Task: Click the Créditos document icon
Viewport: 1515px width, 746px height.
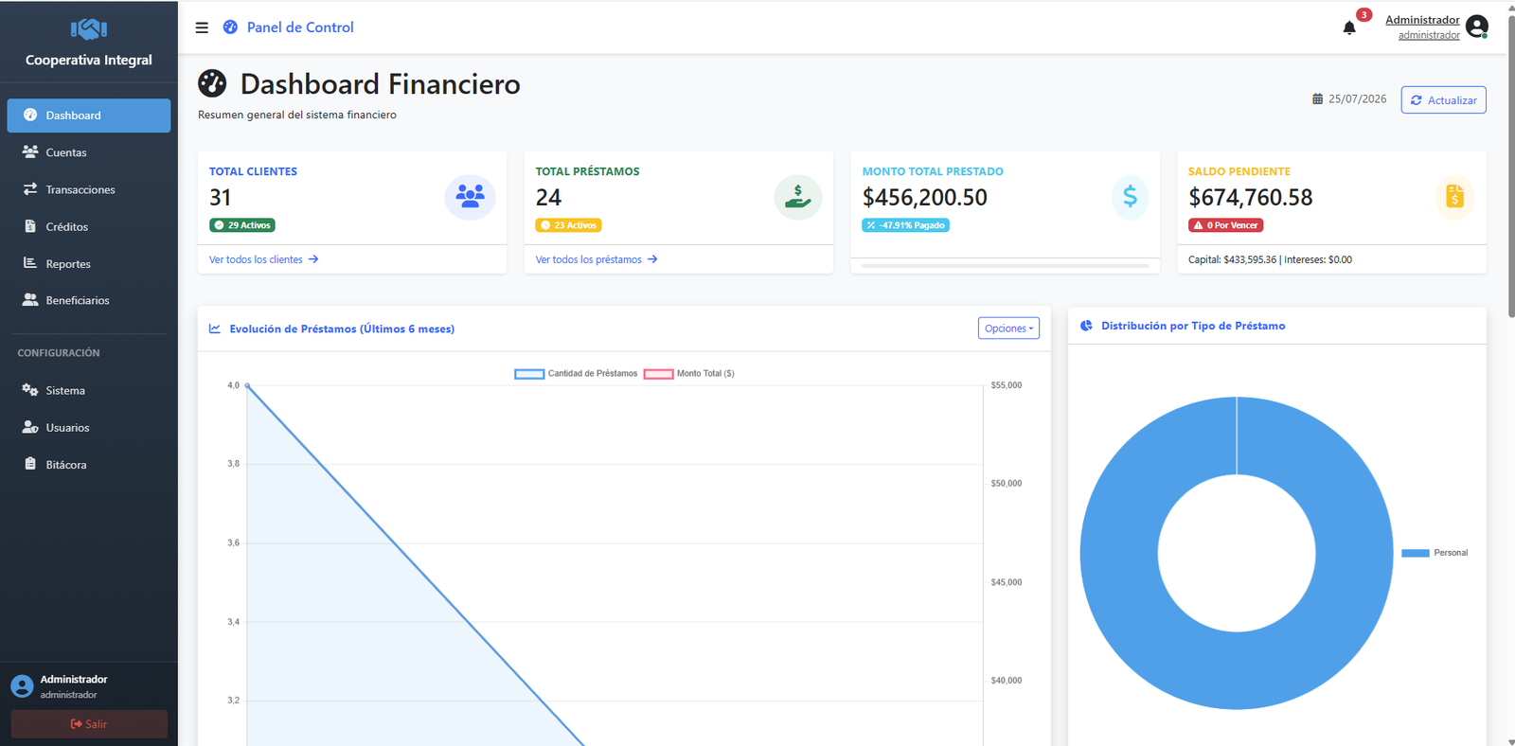Action: point(30,226)
